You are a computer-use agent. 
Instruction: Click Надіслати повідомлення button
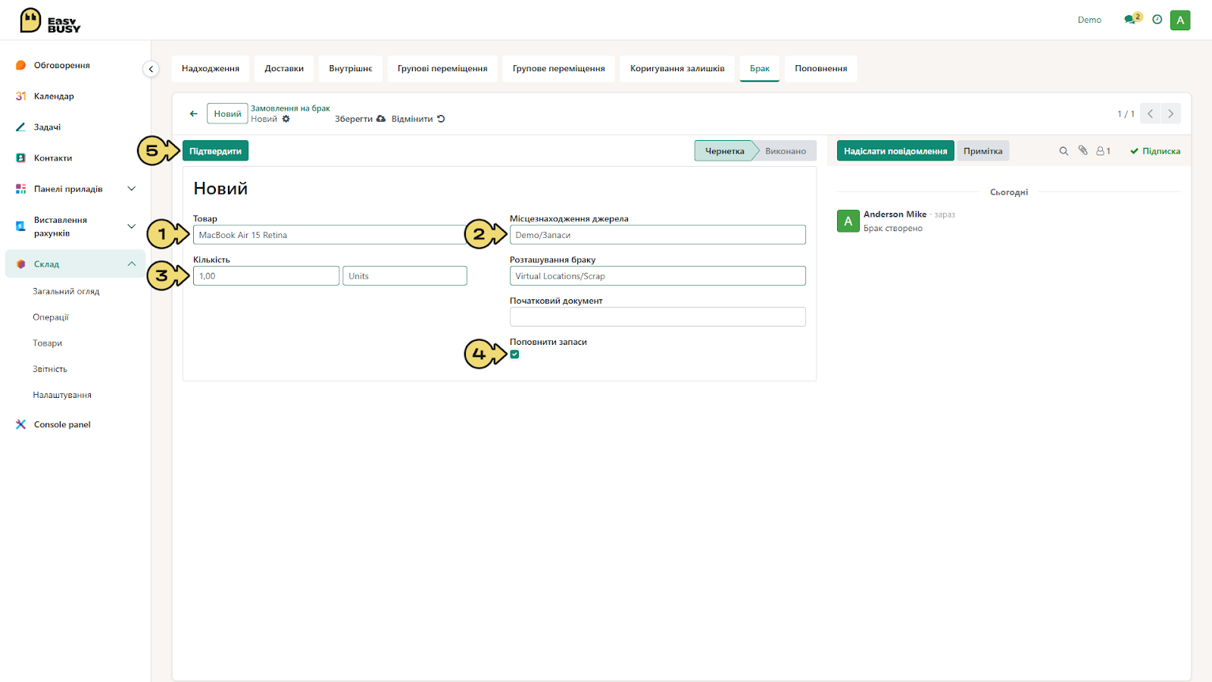point(895,151)
